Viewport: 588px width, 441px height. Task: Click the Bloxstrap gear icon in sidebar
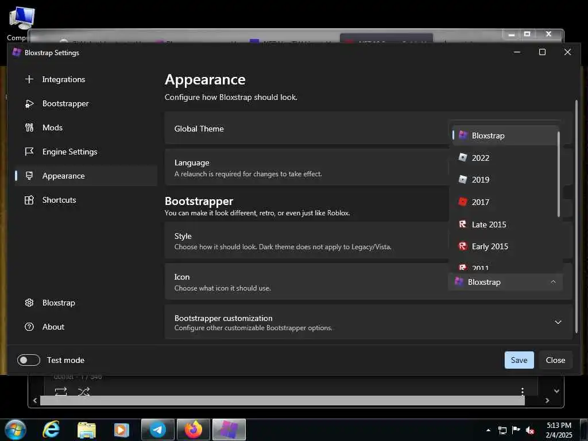pos(29,303)
